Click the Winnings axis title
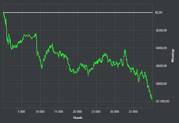The image size is (179, 123). click(173, 56)
